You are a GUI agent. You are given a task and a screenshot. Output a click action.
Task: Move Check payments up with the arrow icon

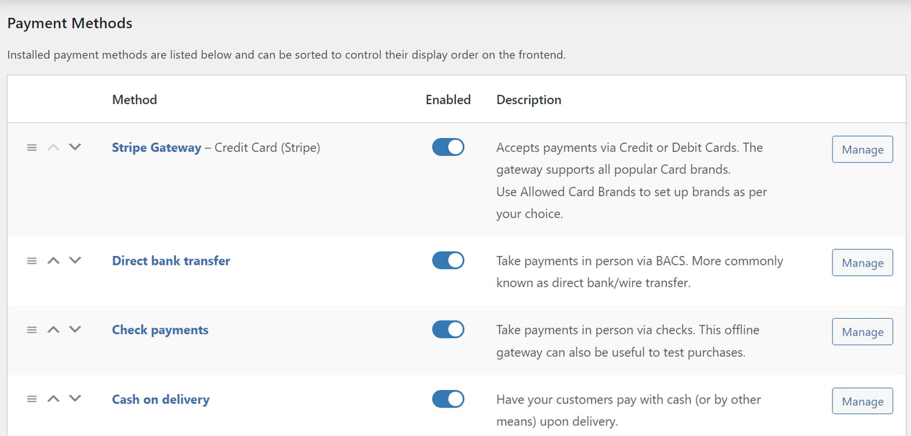53,329
